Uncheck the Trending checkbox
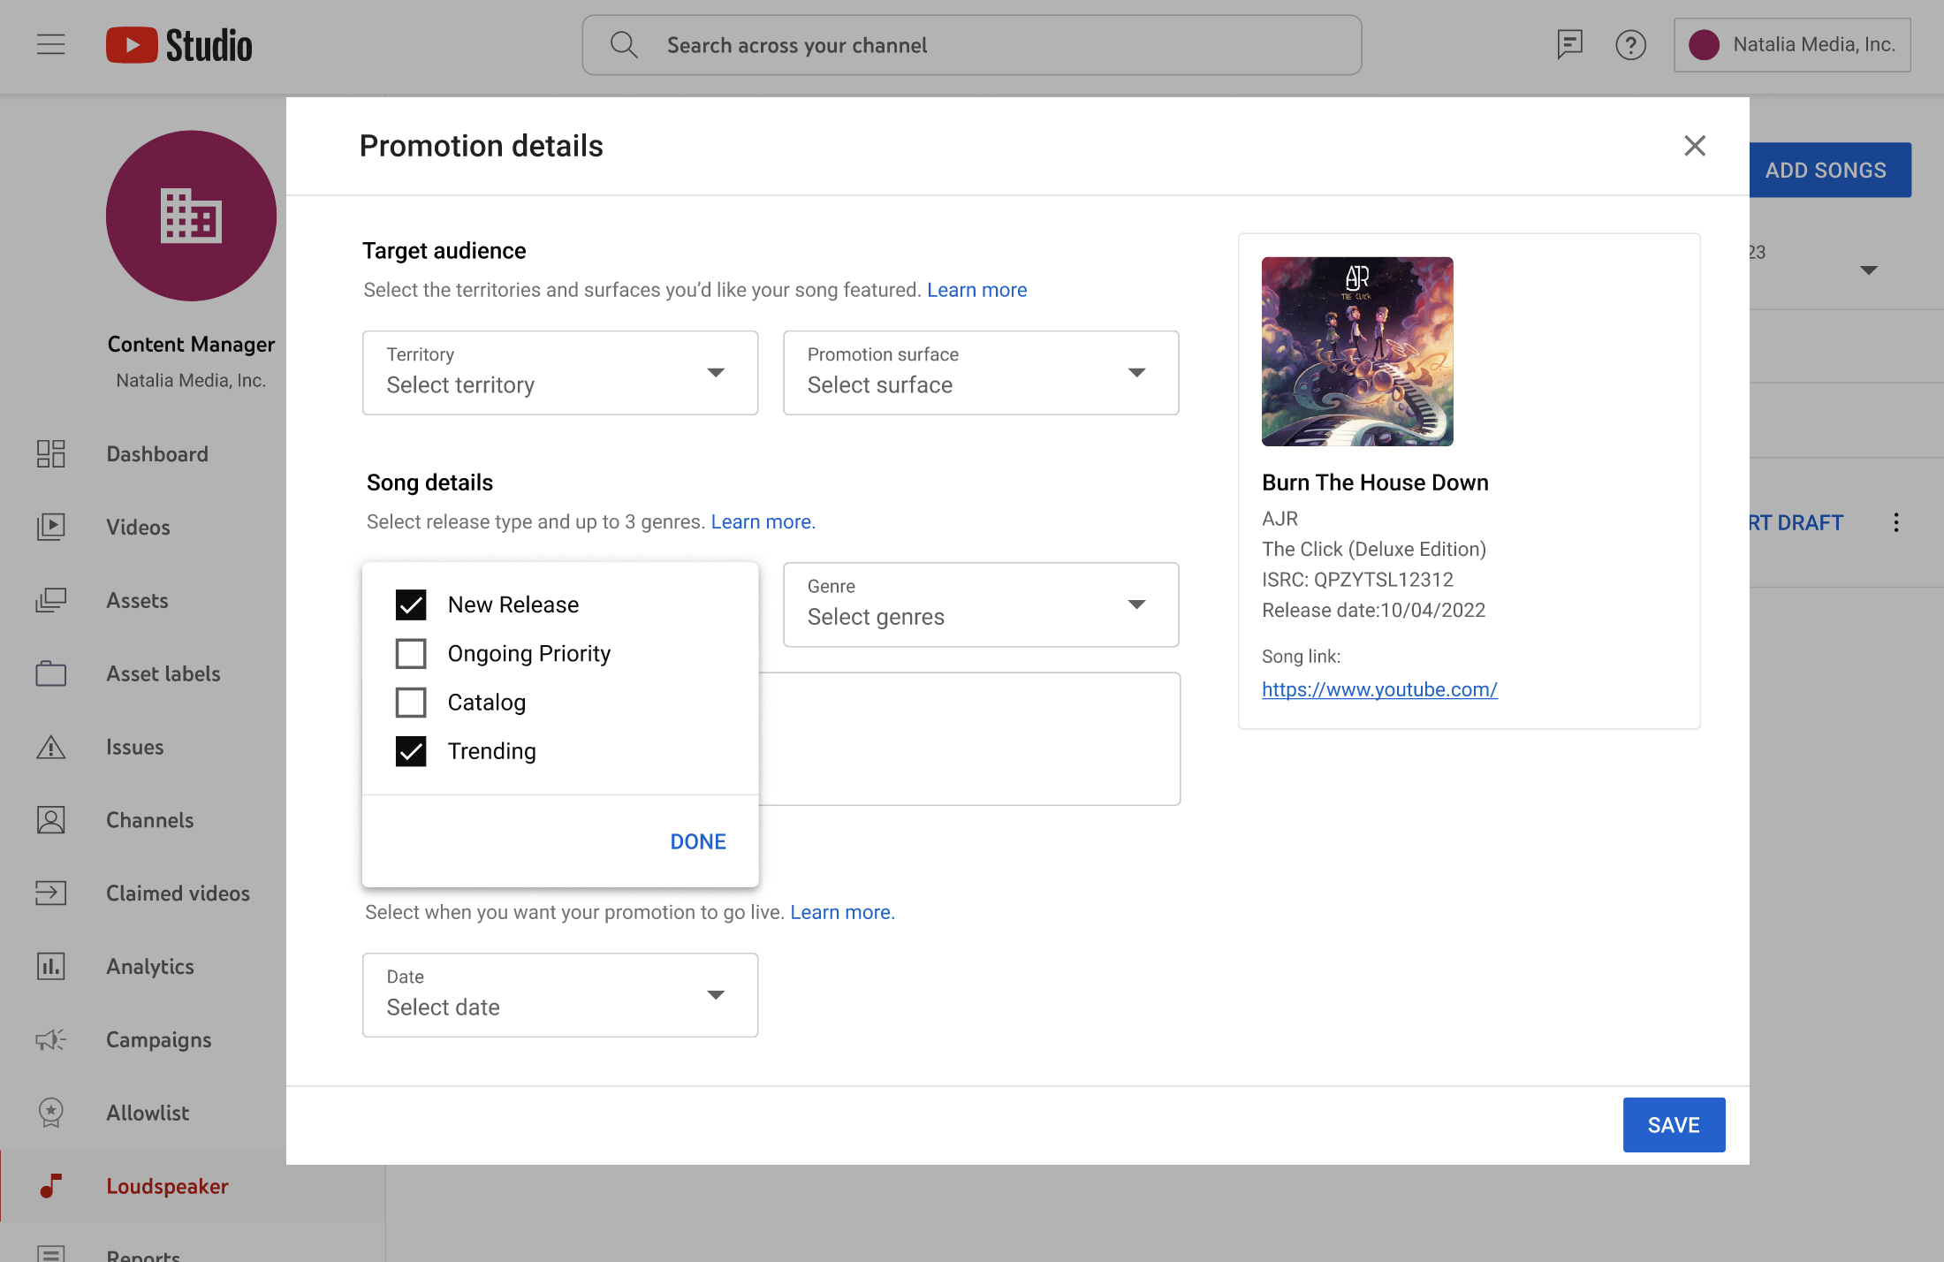This screenshot has height=1262, width=1944. pos(411,751)
